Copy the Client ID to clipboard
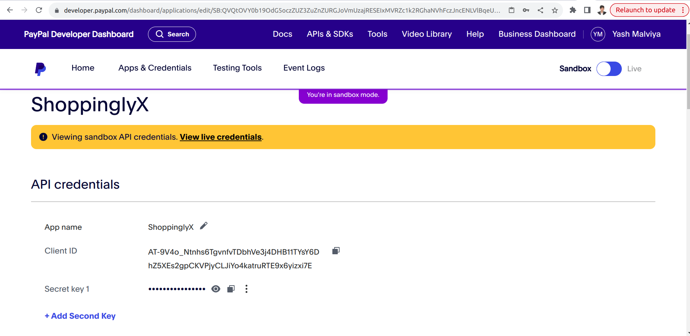 click(335, 251)
